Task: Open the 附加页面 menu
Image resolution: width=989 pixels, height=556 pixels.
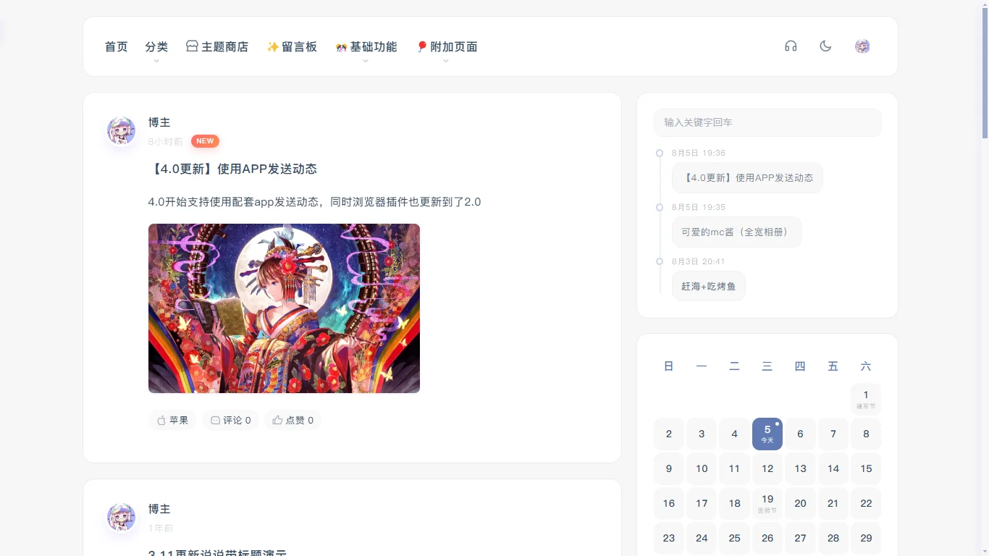Action: [x=447, y=47]
